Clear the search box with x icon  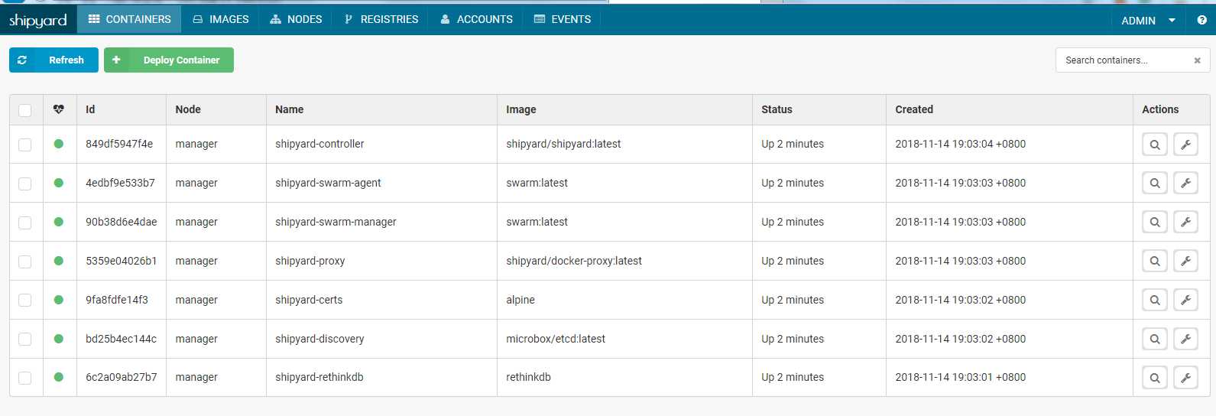click(1197, 60)
